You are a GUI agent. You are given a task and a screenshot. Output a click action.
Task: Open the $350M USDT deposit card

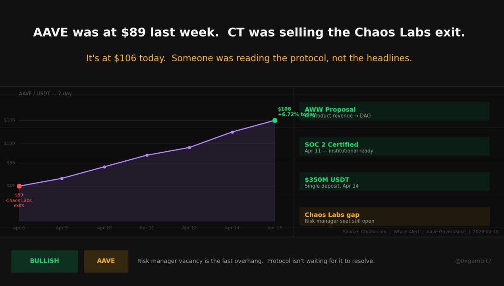pyautogui.click(x=394, y=182)
